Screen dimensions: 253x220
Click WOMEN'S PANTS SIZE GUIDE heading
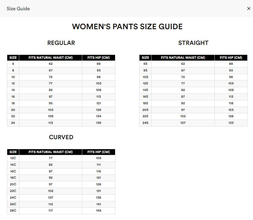[x=127, y=27]
